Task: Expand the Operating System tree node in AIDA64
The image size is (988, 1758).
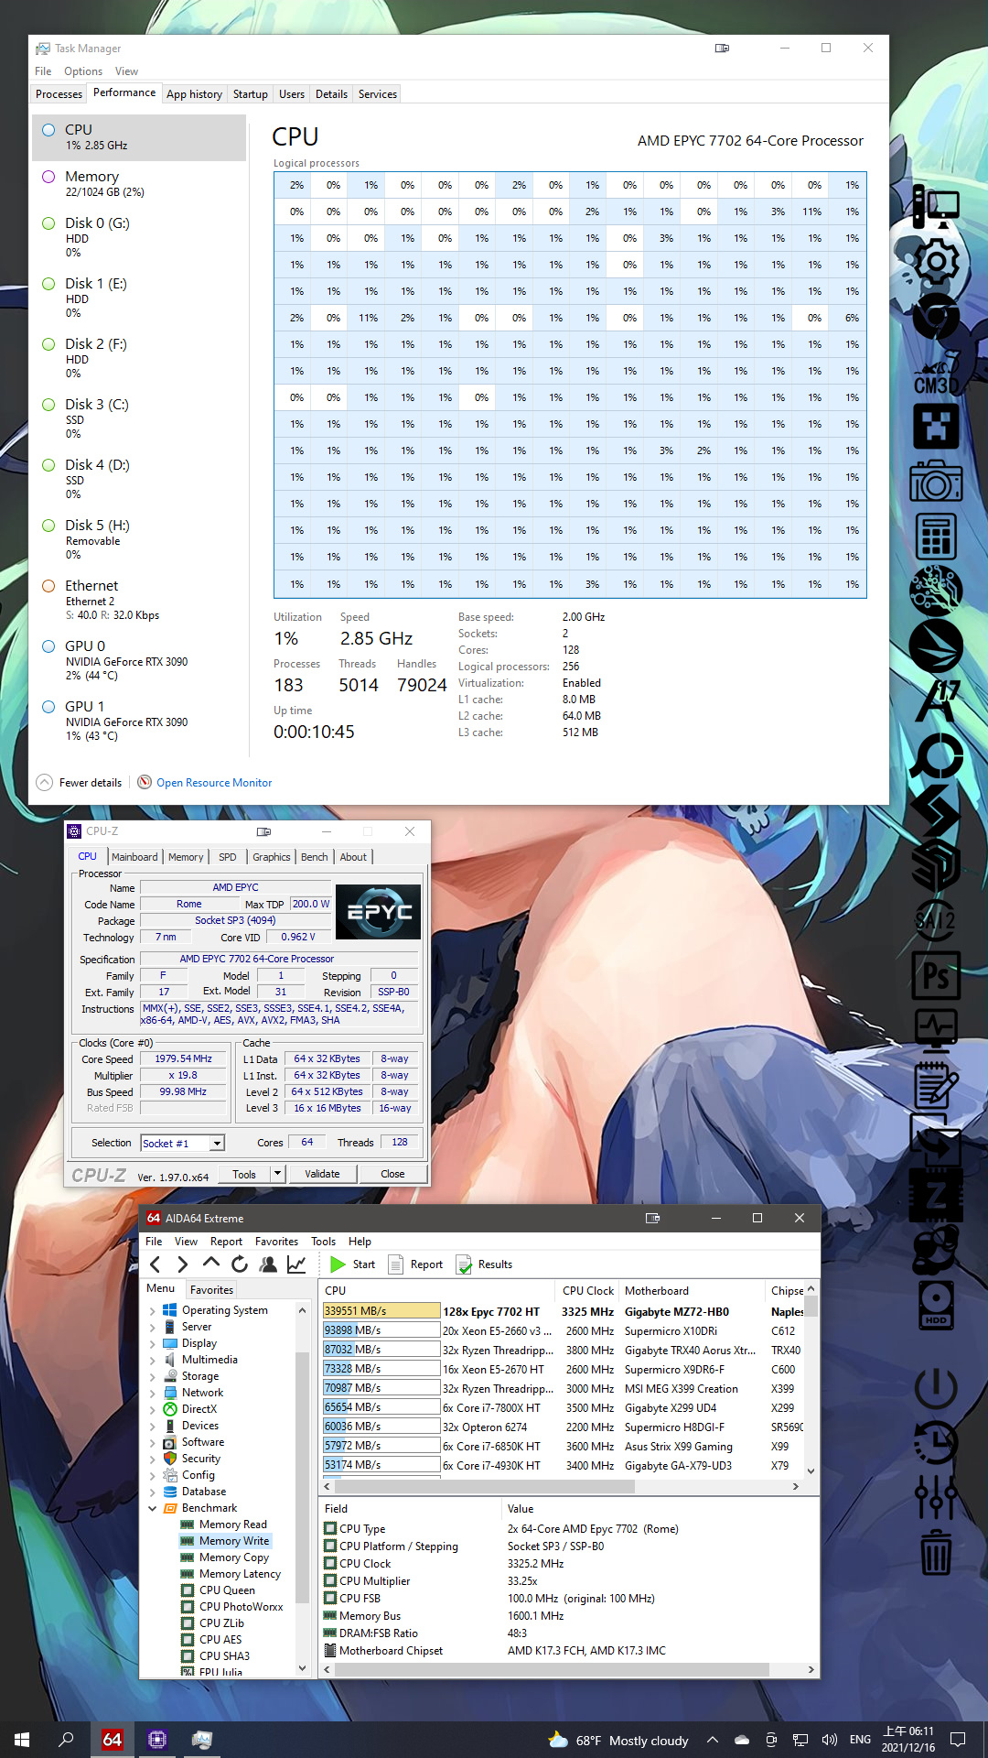Action: coord(153,1310)
